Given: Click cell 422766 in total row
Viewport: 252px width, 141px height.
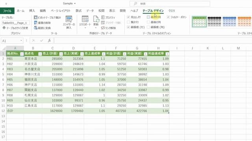Looking at the screenshot, I should 137,111.
